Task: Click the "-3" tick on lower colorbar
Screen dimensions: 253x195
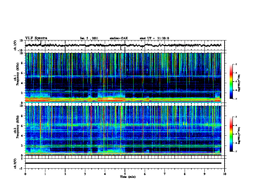Action: (235, 117)
